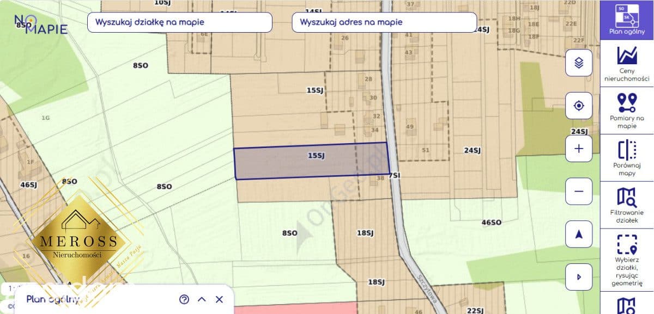
Task: Zoom in with the plus button
Action: pyautogui.click(x=579, y=149)
